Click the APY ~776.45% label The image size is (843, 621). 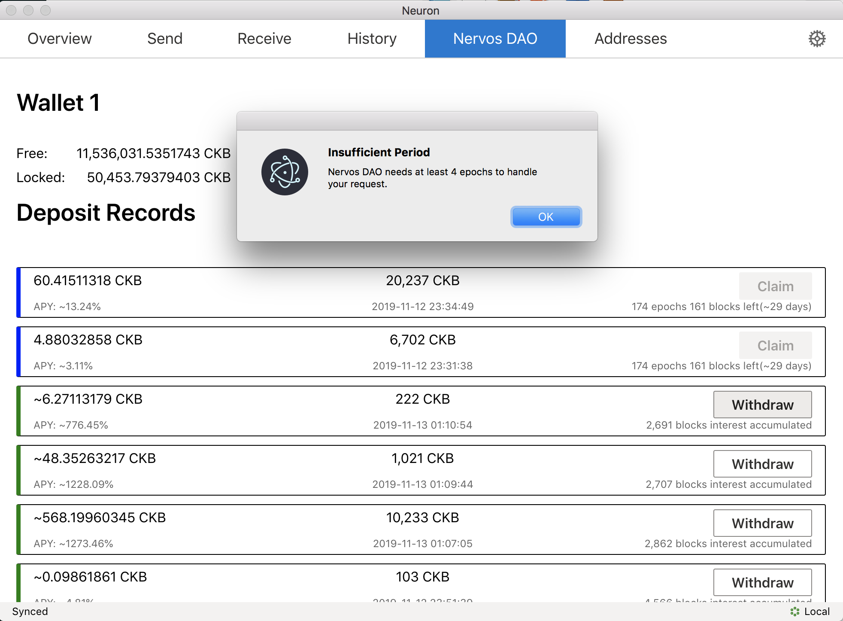click(71, 425)
